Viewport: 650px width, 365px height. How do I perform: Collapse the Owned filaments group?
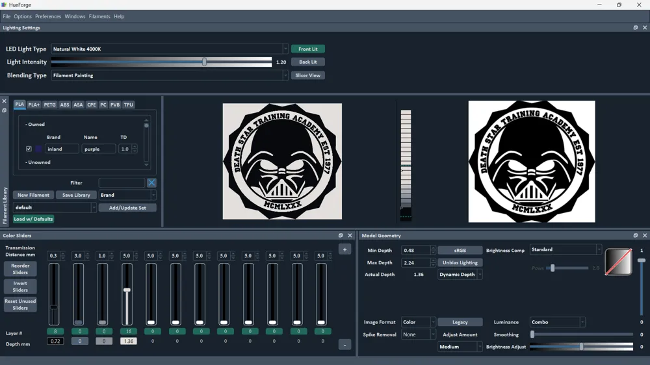(x=35, y=124)
